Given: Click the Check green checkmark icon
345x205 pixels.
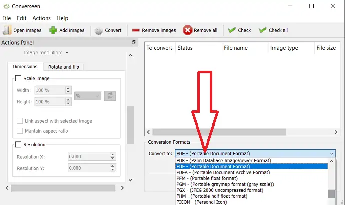Looking at the screenshot, I should (232, 30).
